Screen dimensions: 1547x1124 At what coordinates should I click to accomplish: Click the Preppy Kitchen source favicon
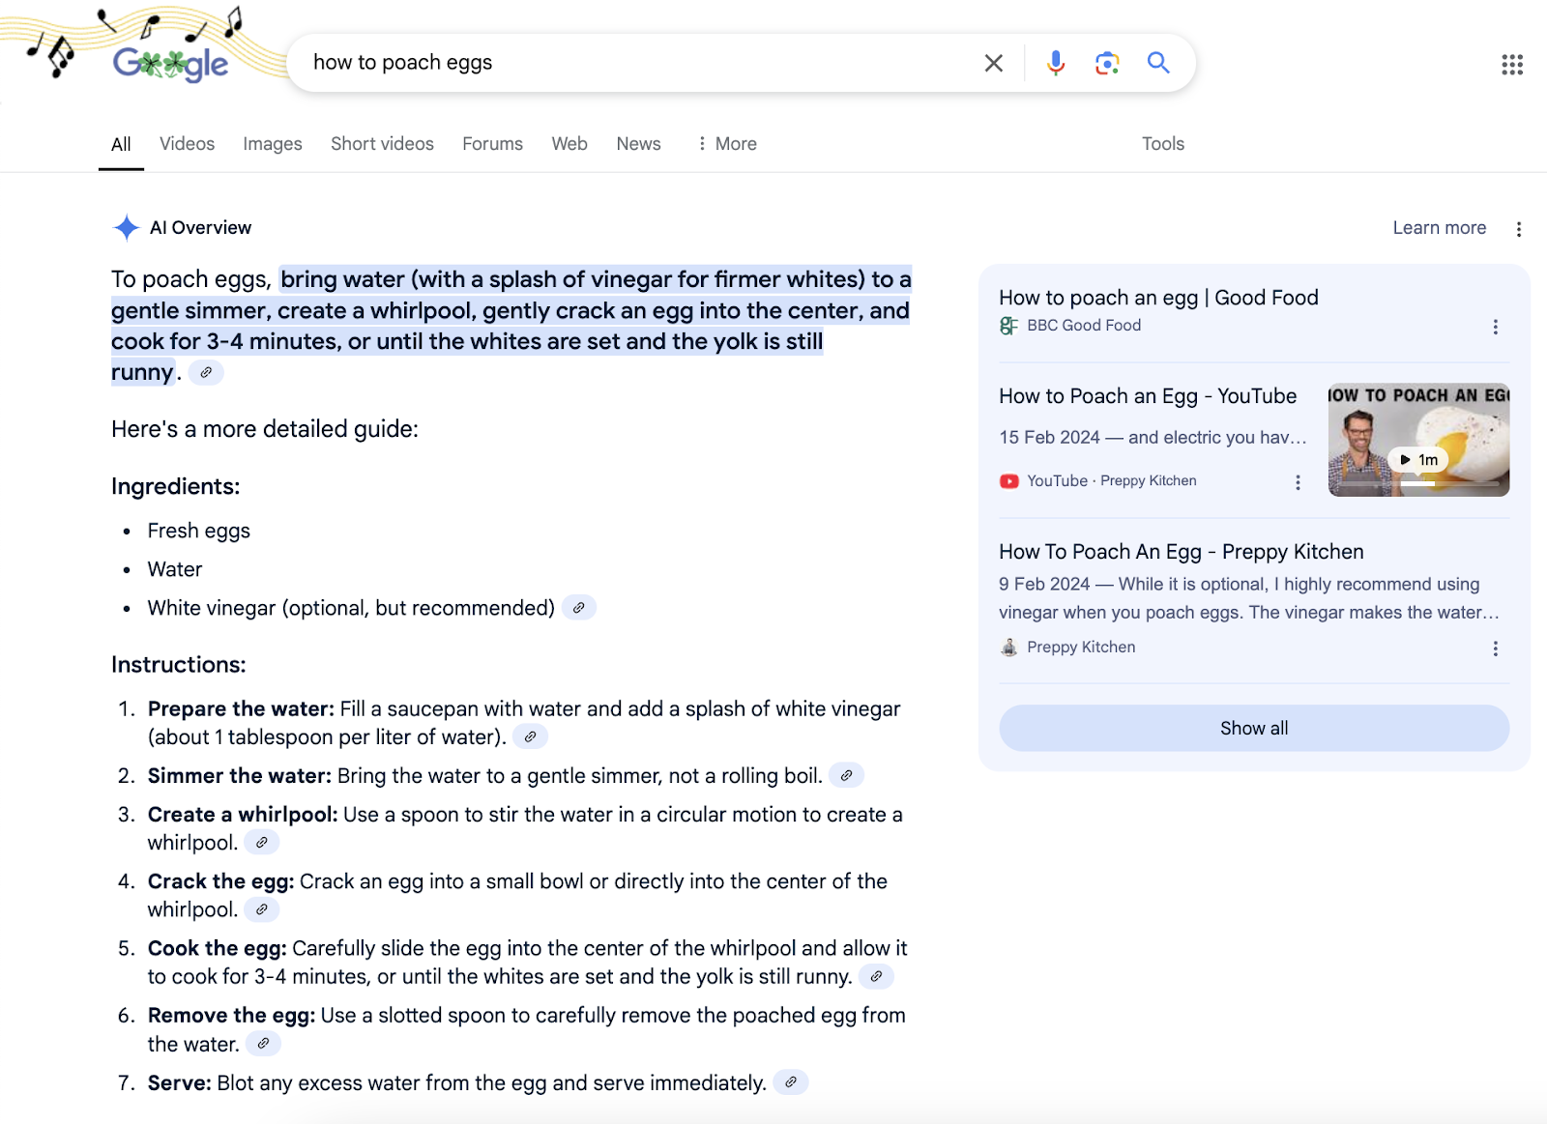pos(1008,648)
